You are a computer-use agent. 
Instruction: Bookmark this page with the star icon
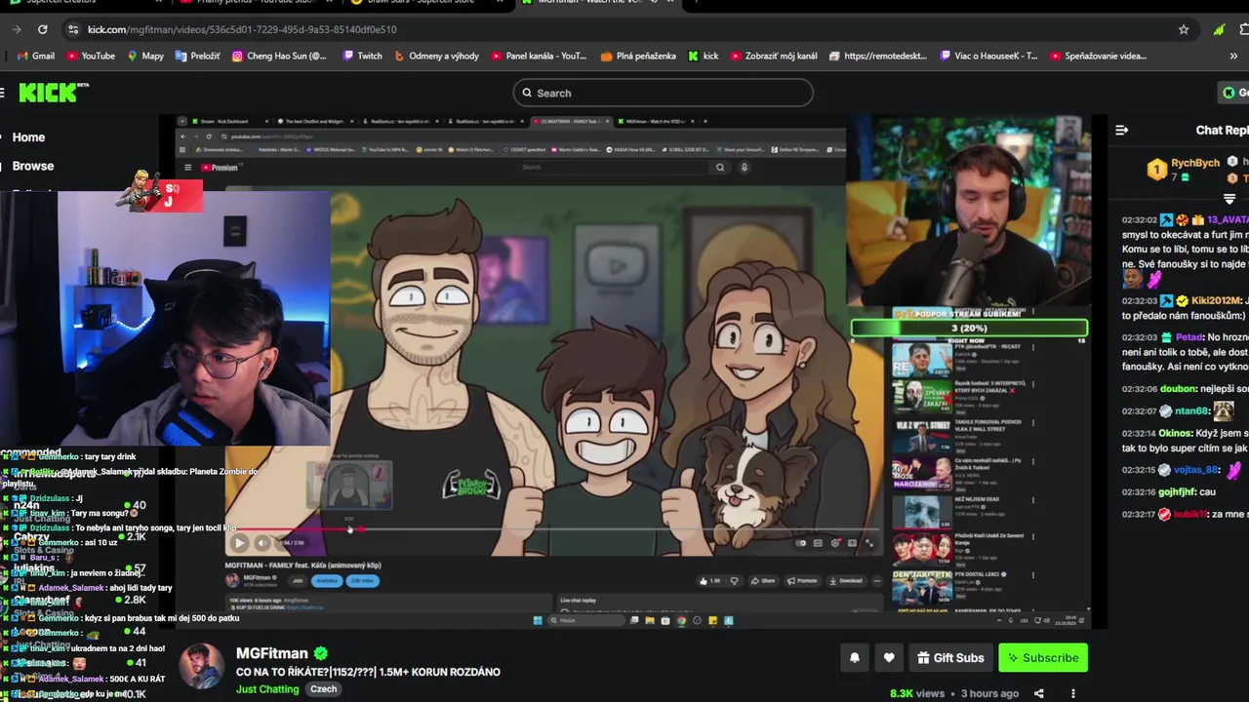click(x=1184, y=29)
